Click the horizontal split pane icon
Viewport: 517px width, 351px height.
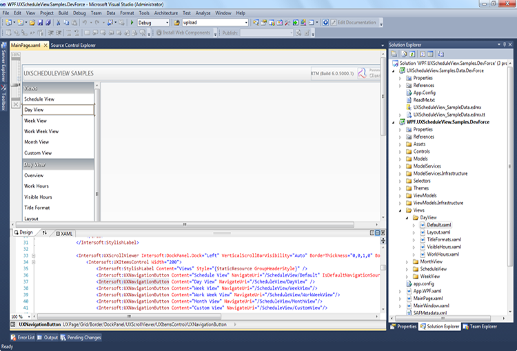[x=378, y=233]
